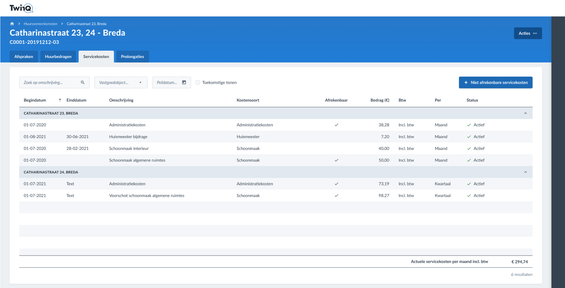Click the Zoek op omschrijving search field
The height and width of the screenshot is (288, 565).
click(x=54, y=82)
